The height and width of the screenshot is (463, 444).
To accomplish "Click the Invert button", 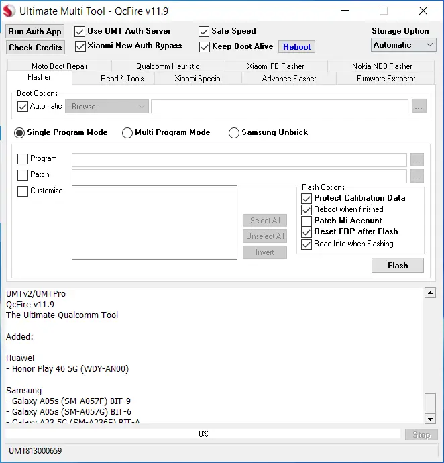I will [265, 252].
